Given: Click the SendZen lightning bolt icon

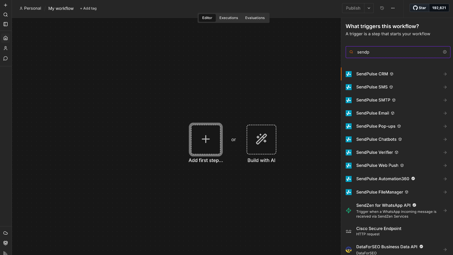Looking at the screenshot, I should [349, 211].
